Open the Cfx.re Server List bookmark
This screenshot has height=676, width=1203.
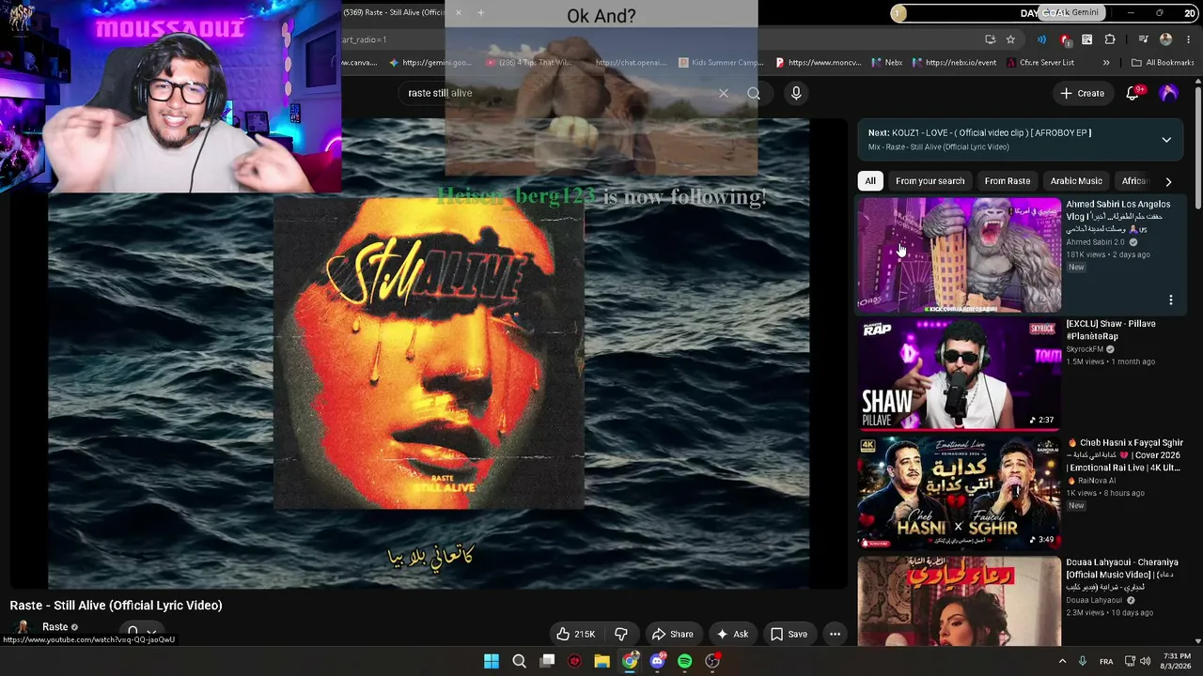click(1039, 63)
